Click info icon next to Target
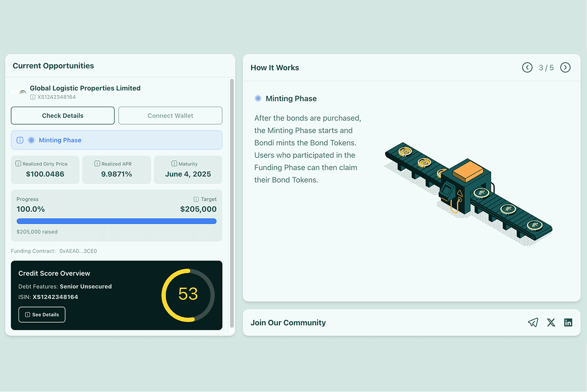Viewport: 587px width, 392px height. 196,199
